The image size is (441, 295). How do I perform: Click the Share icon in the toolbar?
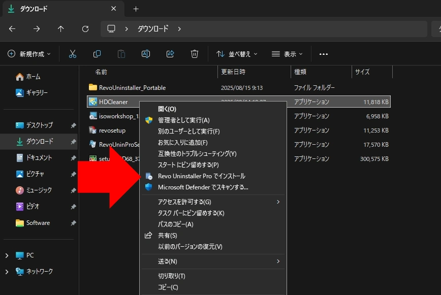pyautogui.click(x=170, y=54)
